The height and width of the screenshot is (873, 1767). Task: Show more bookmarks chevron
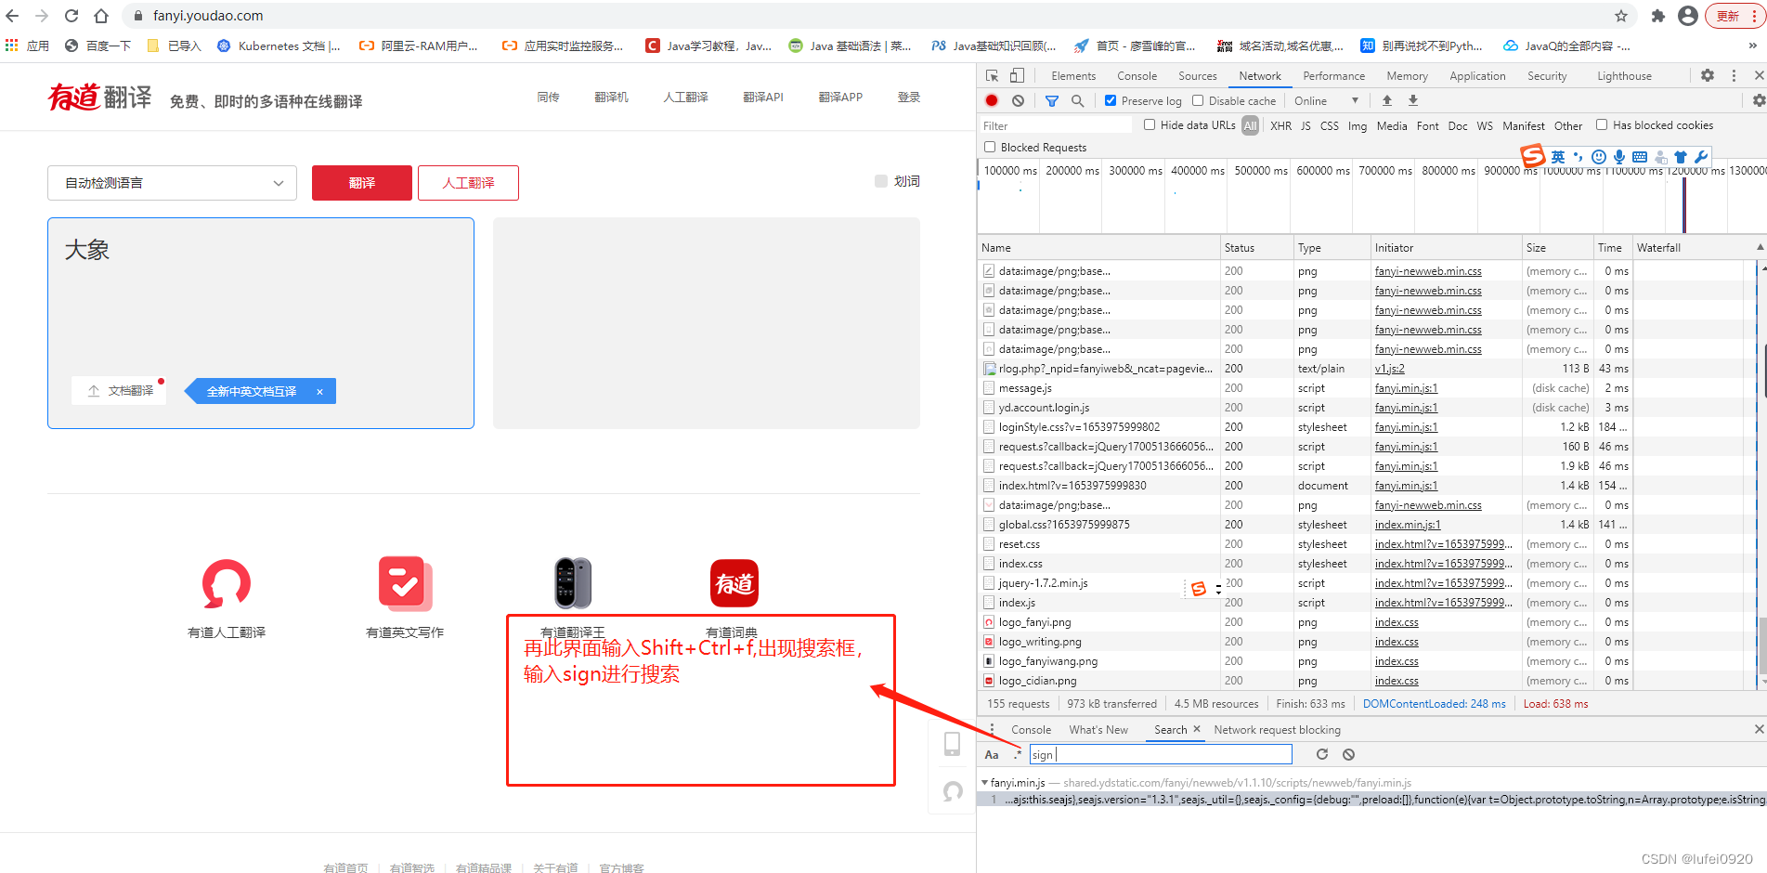point(1752,46)
